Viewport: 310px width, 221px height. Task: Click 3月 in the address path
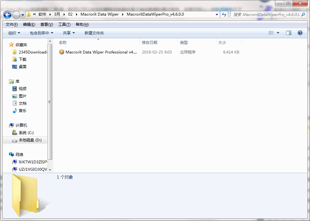click(x=57, y=14)
